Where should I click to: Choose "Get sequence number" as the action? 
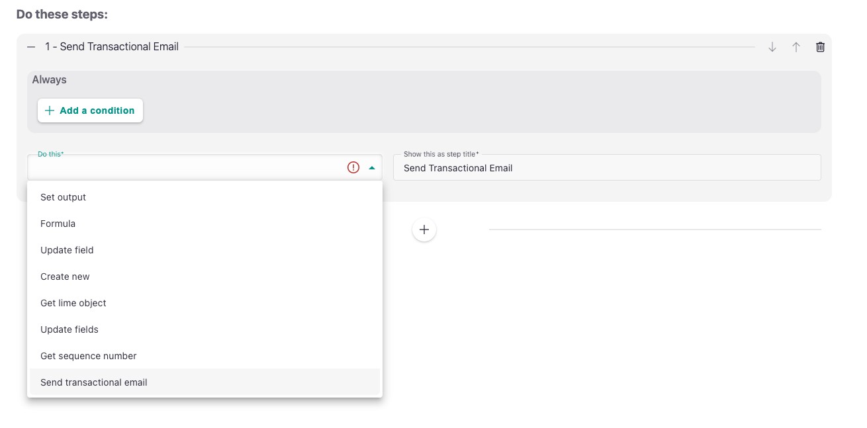pyautogui.click(x=89, y=355)
